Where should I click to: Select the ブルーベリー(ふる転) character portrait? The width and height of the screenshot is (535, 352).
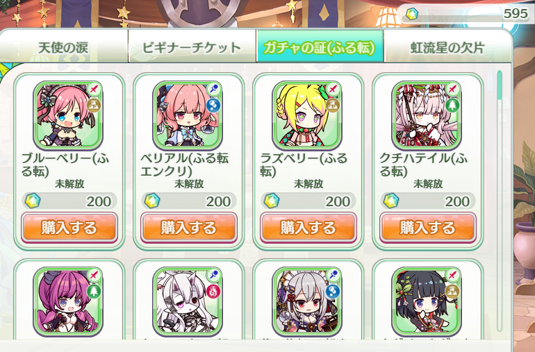tap(68, 115)
